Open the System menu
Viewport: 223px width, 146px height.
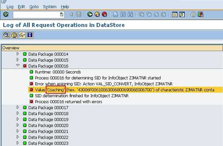(x=50, y=7)
